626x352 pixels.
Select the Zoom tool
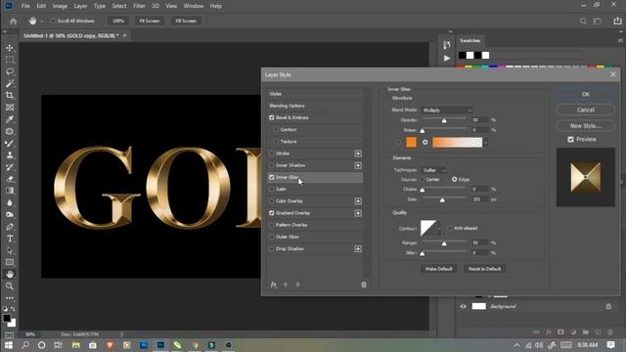tap(10, 286)
